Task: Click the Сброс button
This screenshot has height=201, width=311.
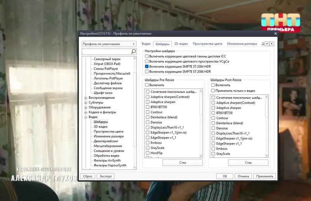Action: coord(88,176)
